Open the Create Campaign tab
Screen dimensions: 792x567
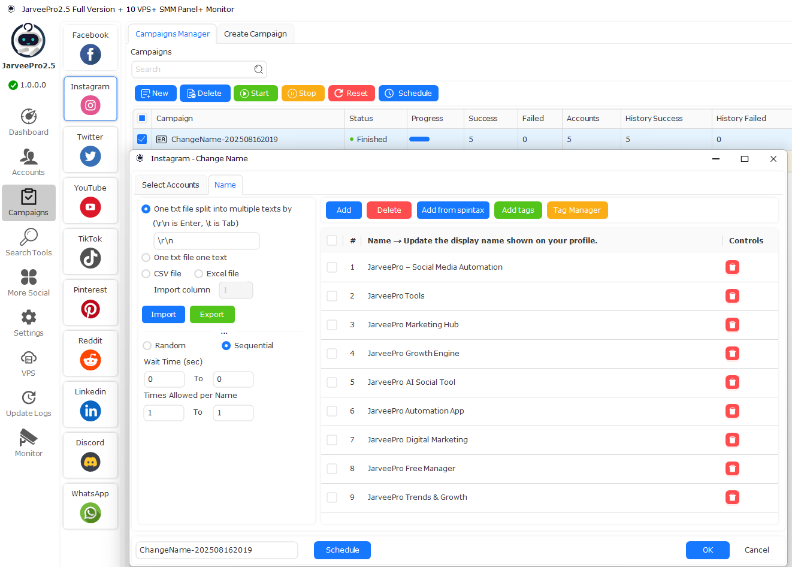[x=255, y=34]
